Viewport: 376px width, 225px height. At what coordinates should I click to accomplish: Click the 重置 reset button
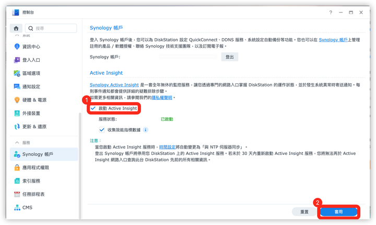[304, 212]
